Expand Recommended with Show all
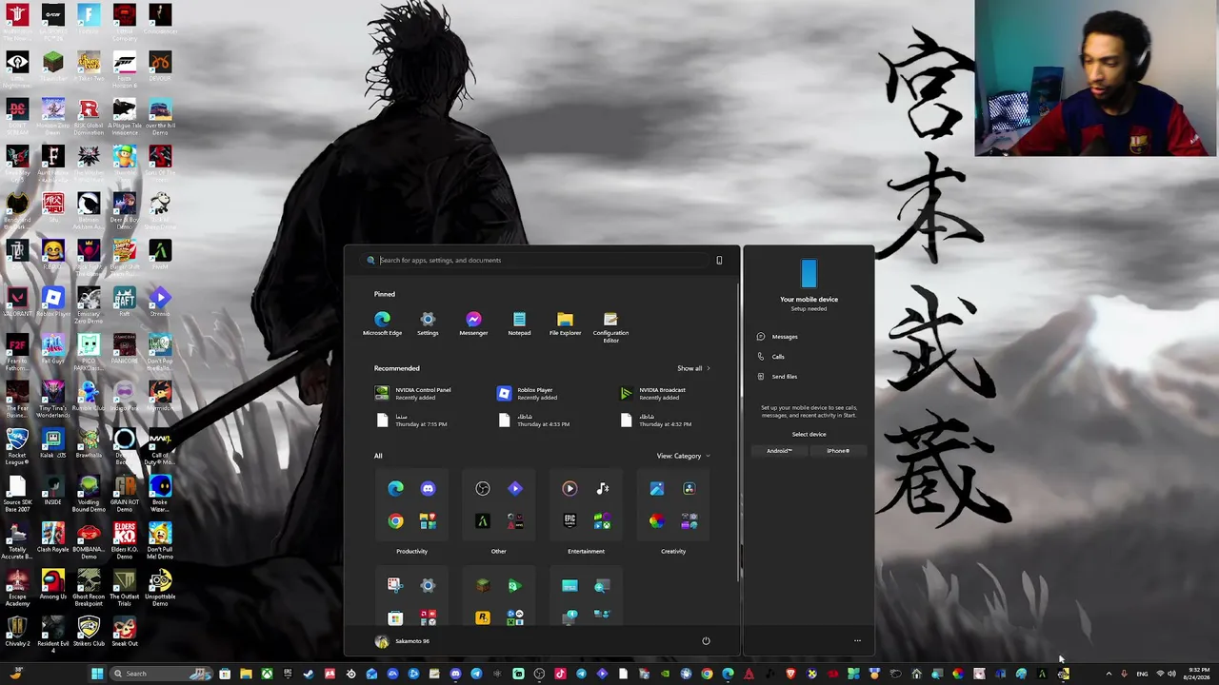This screenshot has height=685, width=1219. [693, 368]
